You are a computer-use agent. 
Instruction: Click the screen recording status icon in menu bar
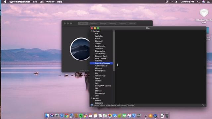coord(167,2)
